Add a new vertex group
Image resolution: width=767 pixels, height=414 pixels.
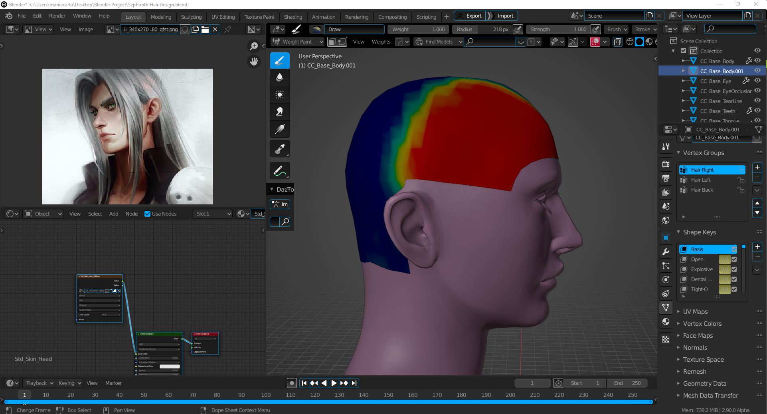[757, 167]
